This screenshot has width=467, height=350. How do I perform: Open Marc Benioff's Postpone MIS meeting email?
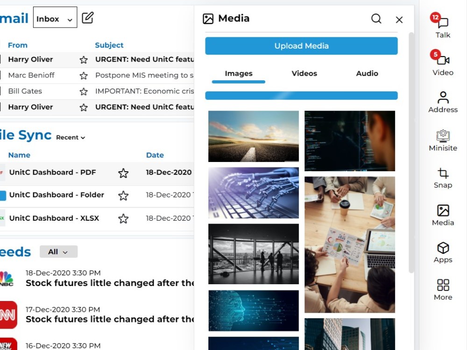tap(144, 75)
